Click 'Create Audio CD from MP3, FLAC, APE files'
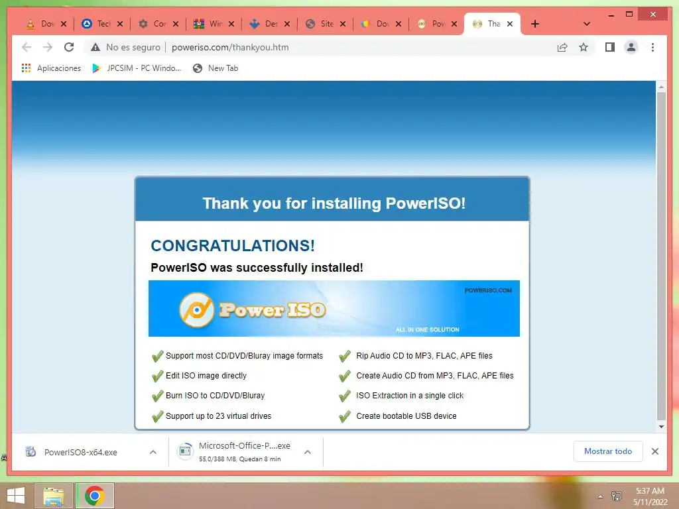 pos(435,376)
